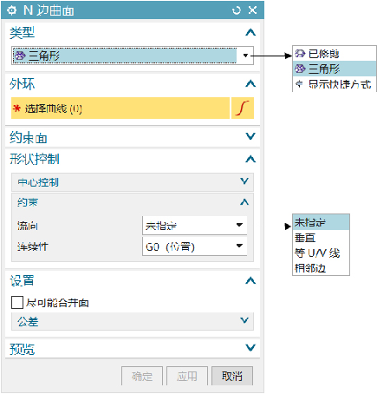
Task: Click the 三角形 icon in the type list
Action: click(300, 69)
